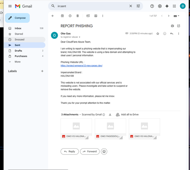Delete this conversation with the trash icon

78,16
